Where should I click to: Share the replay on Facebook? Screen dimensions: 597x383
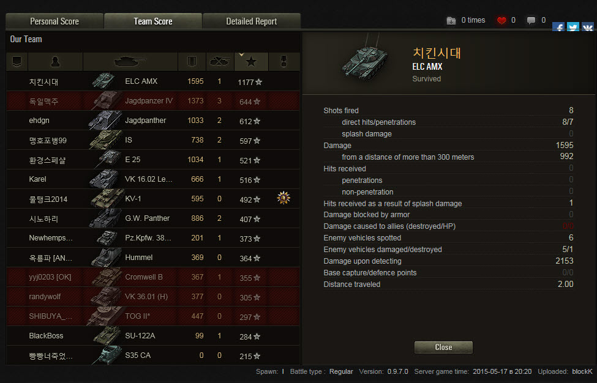558,27
